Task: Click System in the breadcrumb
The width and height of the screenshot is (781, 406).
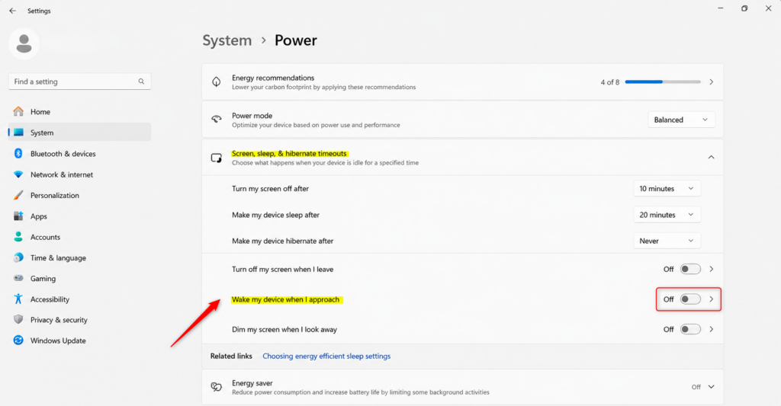Action: click(x=227, y=40)
